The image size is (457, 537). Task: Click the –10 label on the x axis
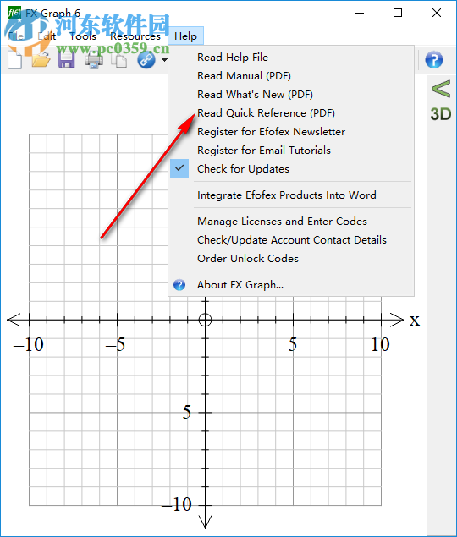(29, 344)
